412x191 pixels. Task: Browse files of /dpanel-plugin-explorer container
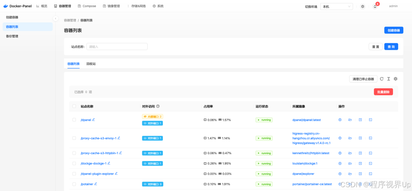point(350,174)
